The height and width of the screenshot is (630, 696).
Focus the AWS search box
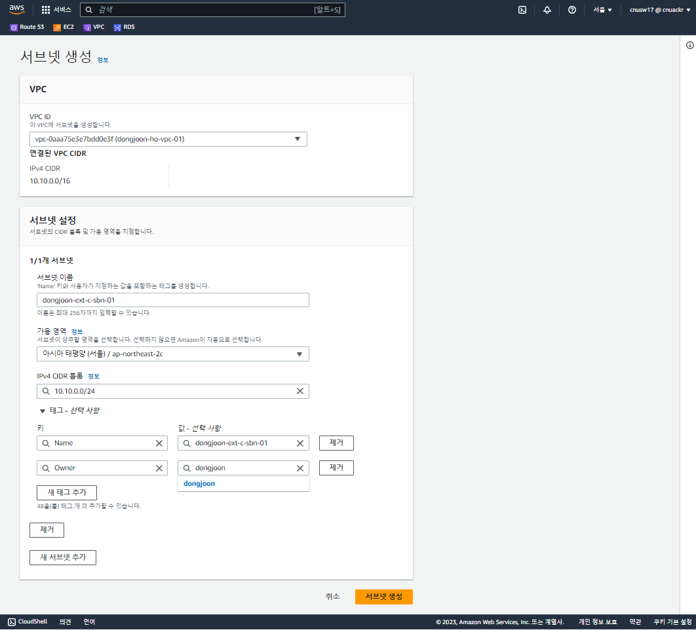212,10
